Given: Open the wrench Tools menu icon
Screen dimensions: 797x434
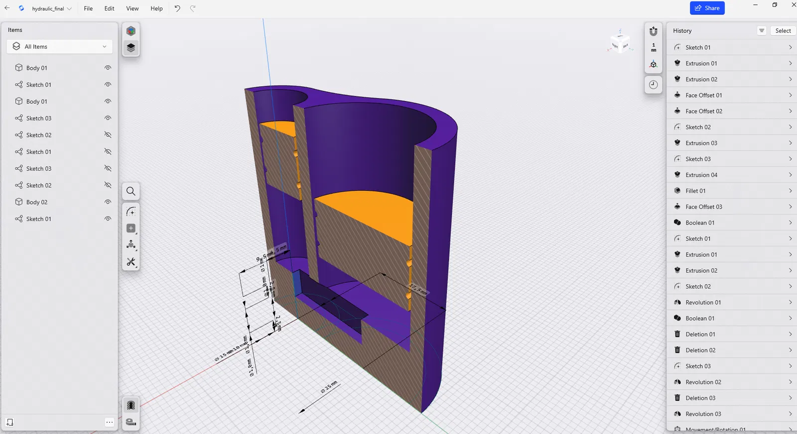Looking at the screenshot, I should [131, 262].
